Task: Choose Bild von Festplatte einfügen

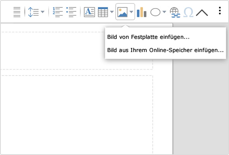Action: (148, 37)
